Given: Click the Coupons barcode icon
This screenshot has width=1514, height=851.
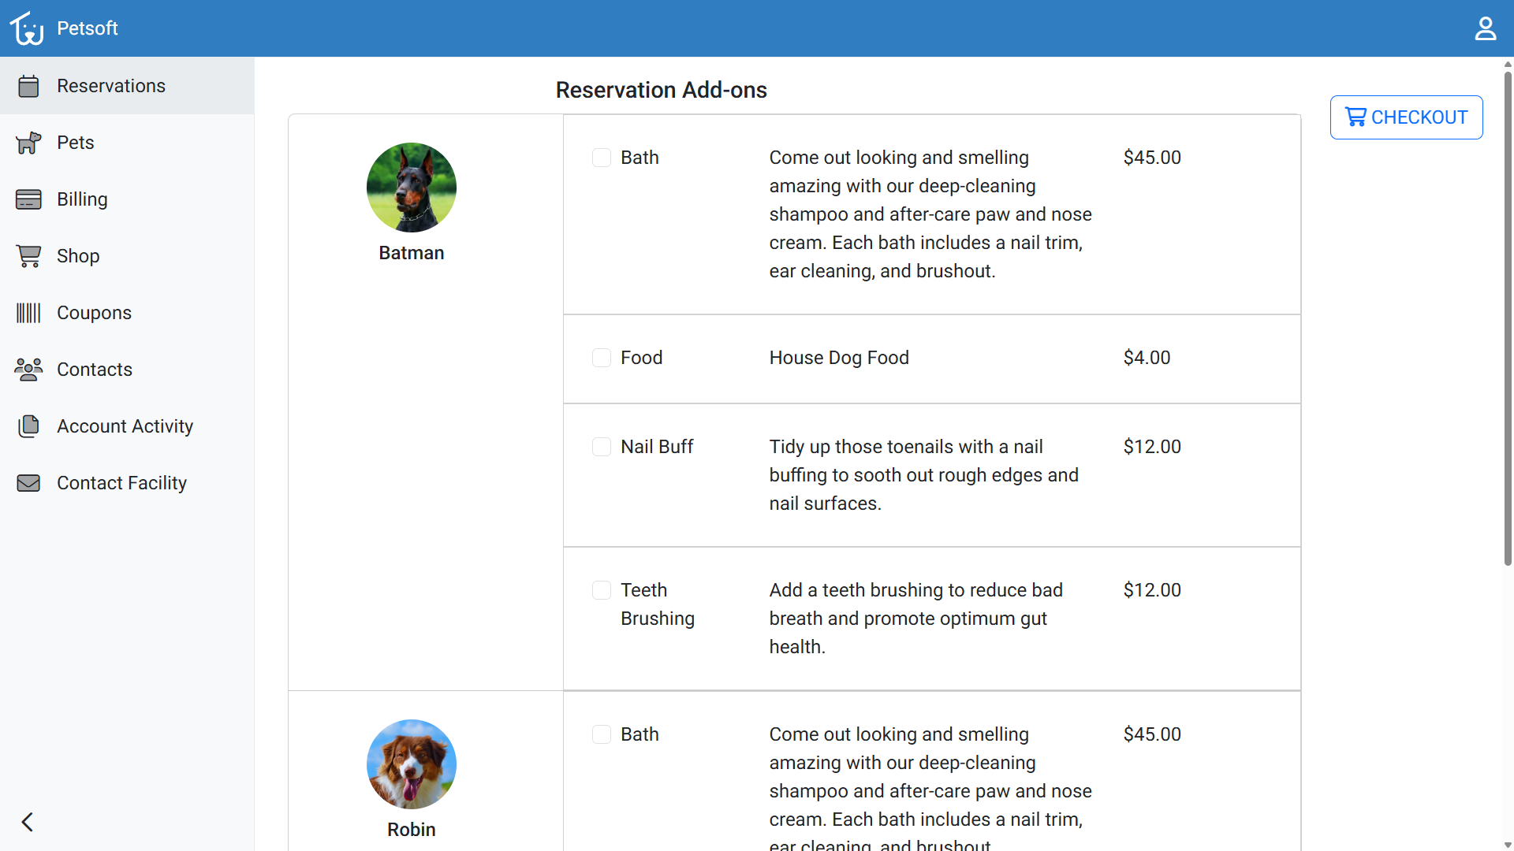Looking at the screenshot, I should pyautogui.click(x=28, y=313).
